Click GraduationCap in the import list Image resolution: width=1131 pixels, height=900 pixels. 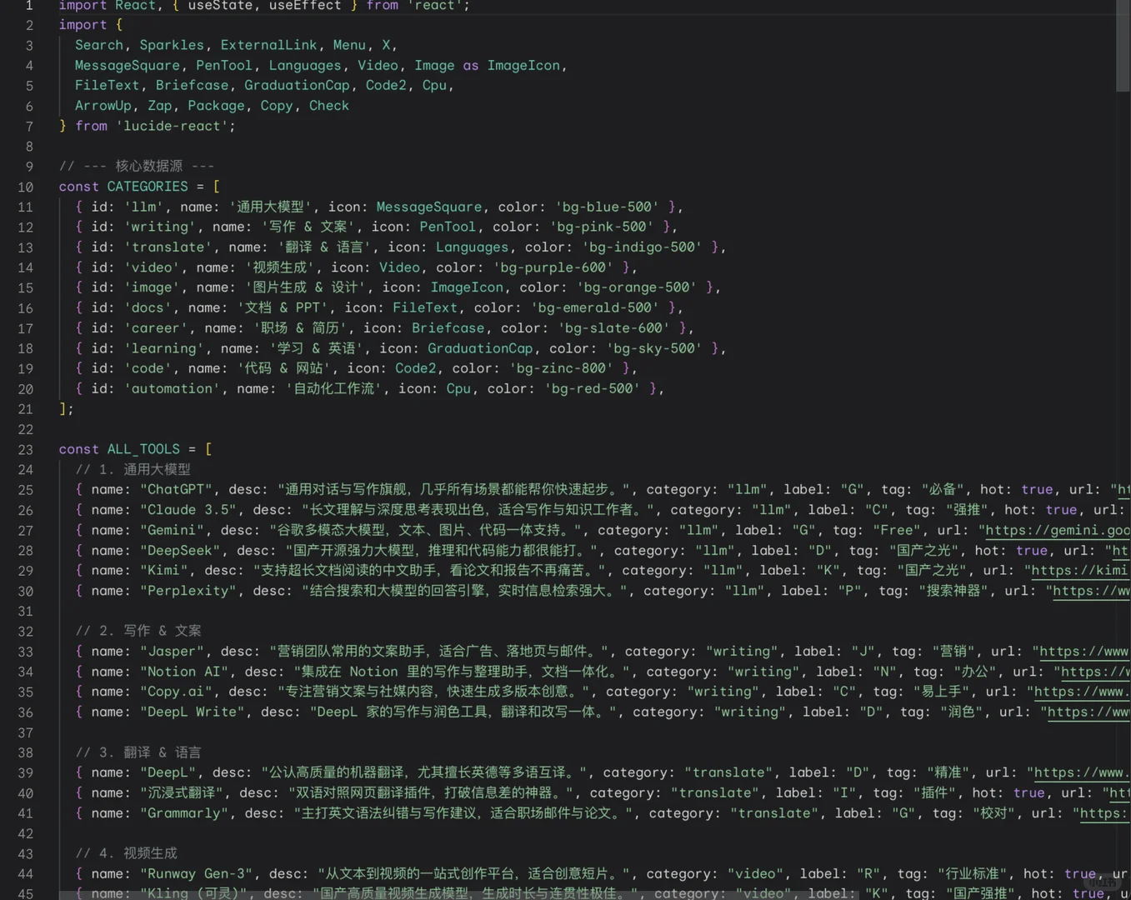tap(297, 85)
